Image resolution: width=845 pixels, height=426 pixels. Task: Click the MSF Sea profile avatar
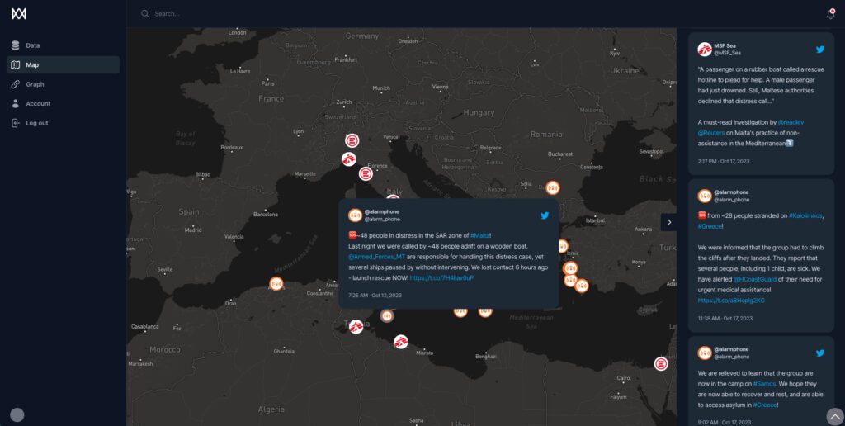tap(705, 50)
